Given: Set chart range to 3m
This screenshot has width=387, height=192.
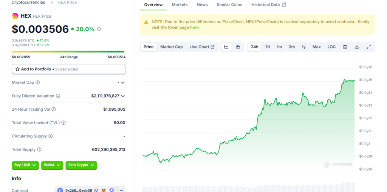Looking at the screenshot, I should tap(292, 47).
